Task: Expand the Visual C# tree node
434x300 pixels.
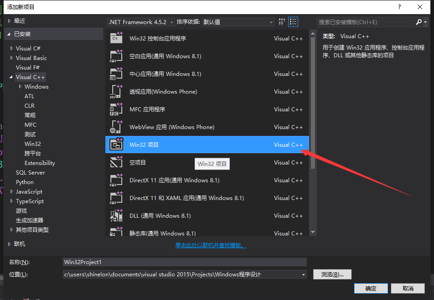Action: click(12, 48)
